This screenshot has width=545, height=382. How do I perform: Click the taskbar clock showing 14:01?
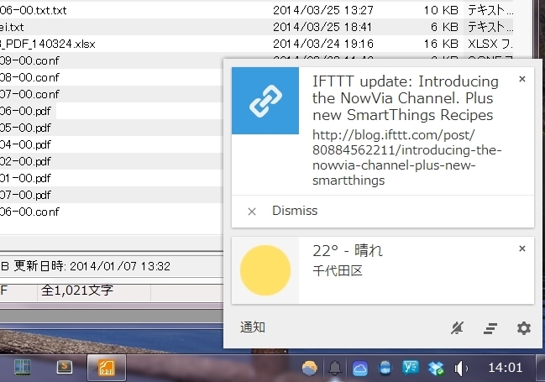pos(505,368)
